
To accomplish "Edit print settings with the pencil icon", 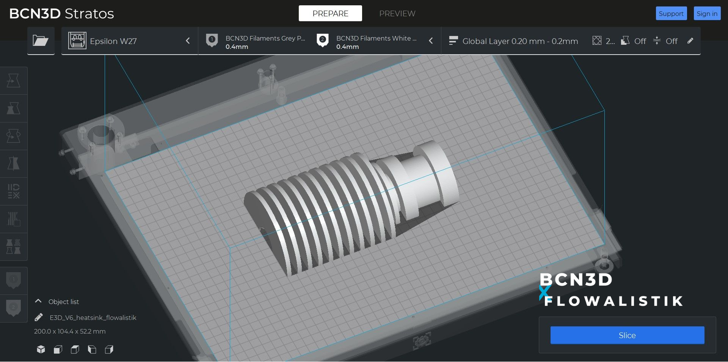I will pyautogui.click(x=690, y=41).
